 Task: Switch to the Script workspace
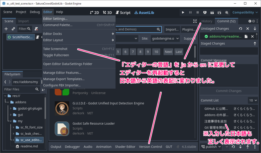pos(123,13)
